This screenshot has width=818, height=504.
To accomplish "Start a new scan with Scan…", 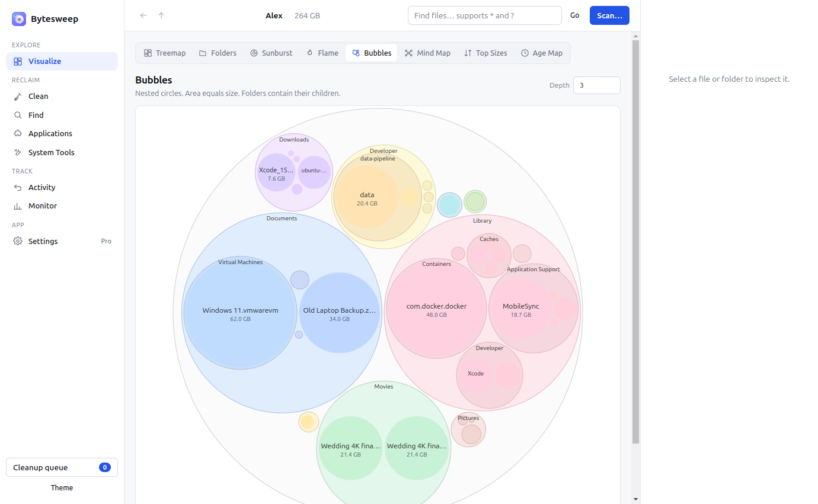I will (609, 15).
